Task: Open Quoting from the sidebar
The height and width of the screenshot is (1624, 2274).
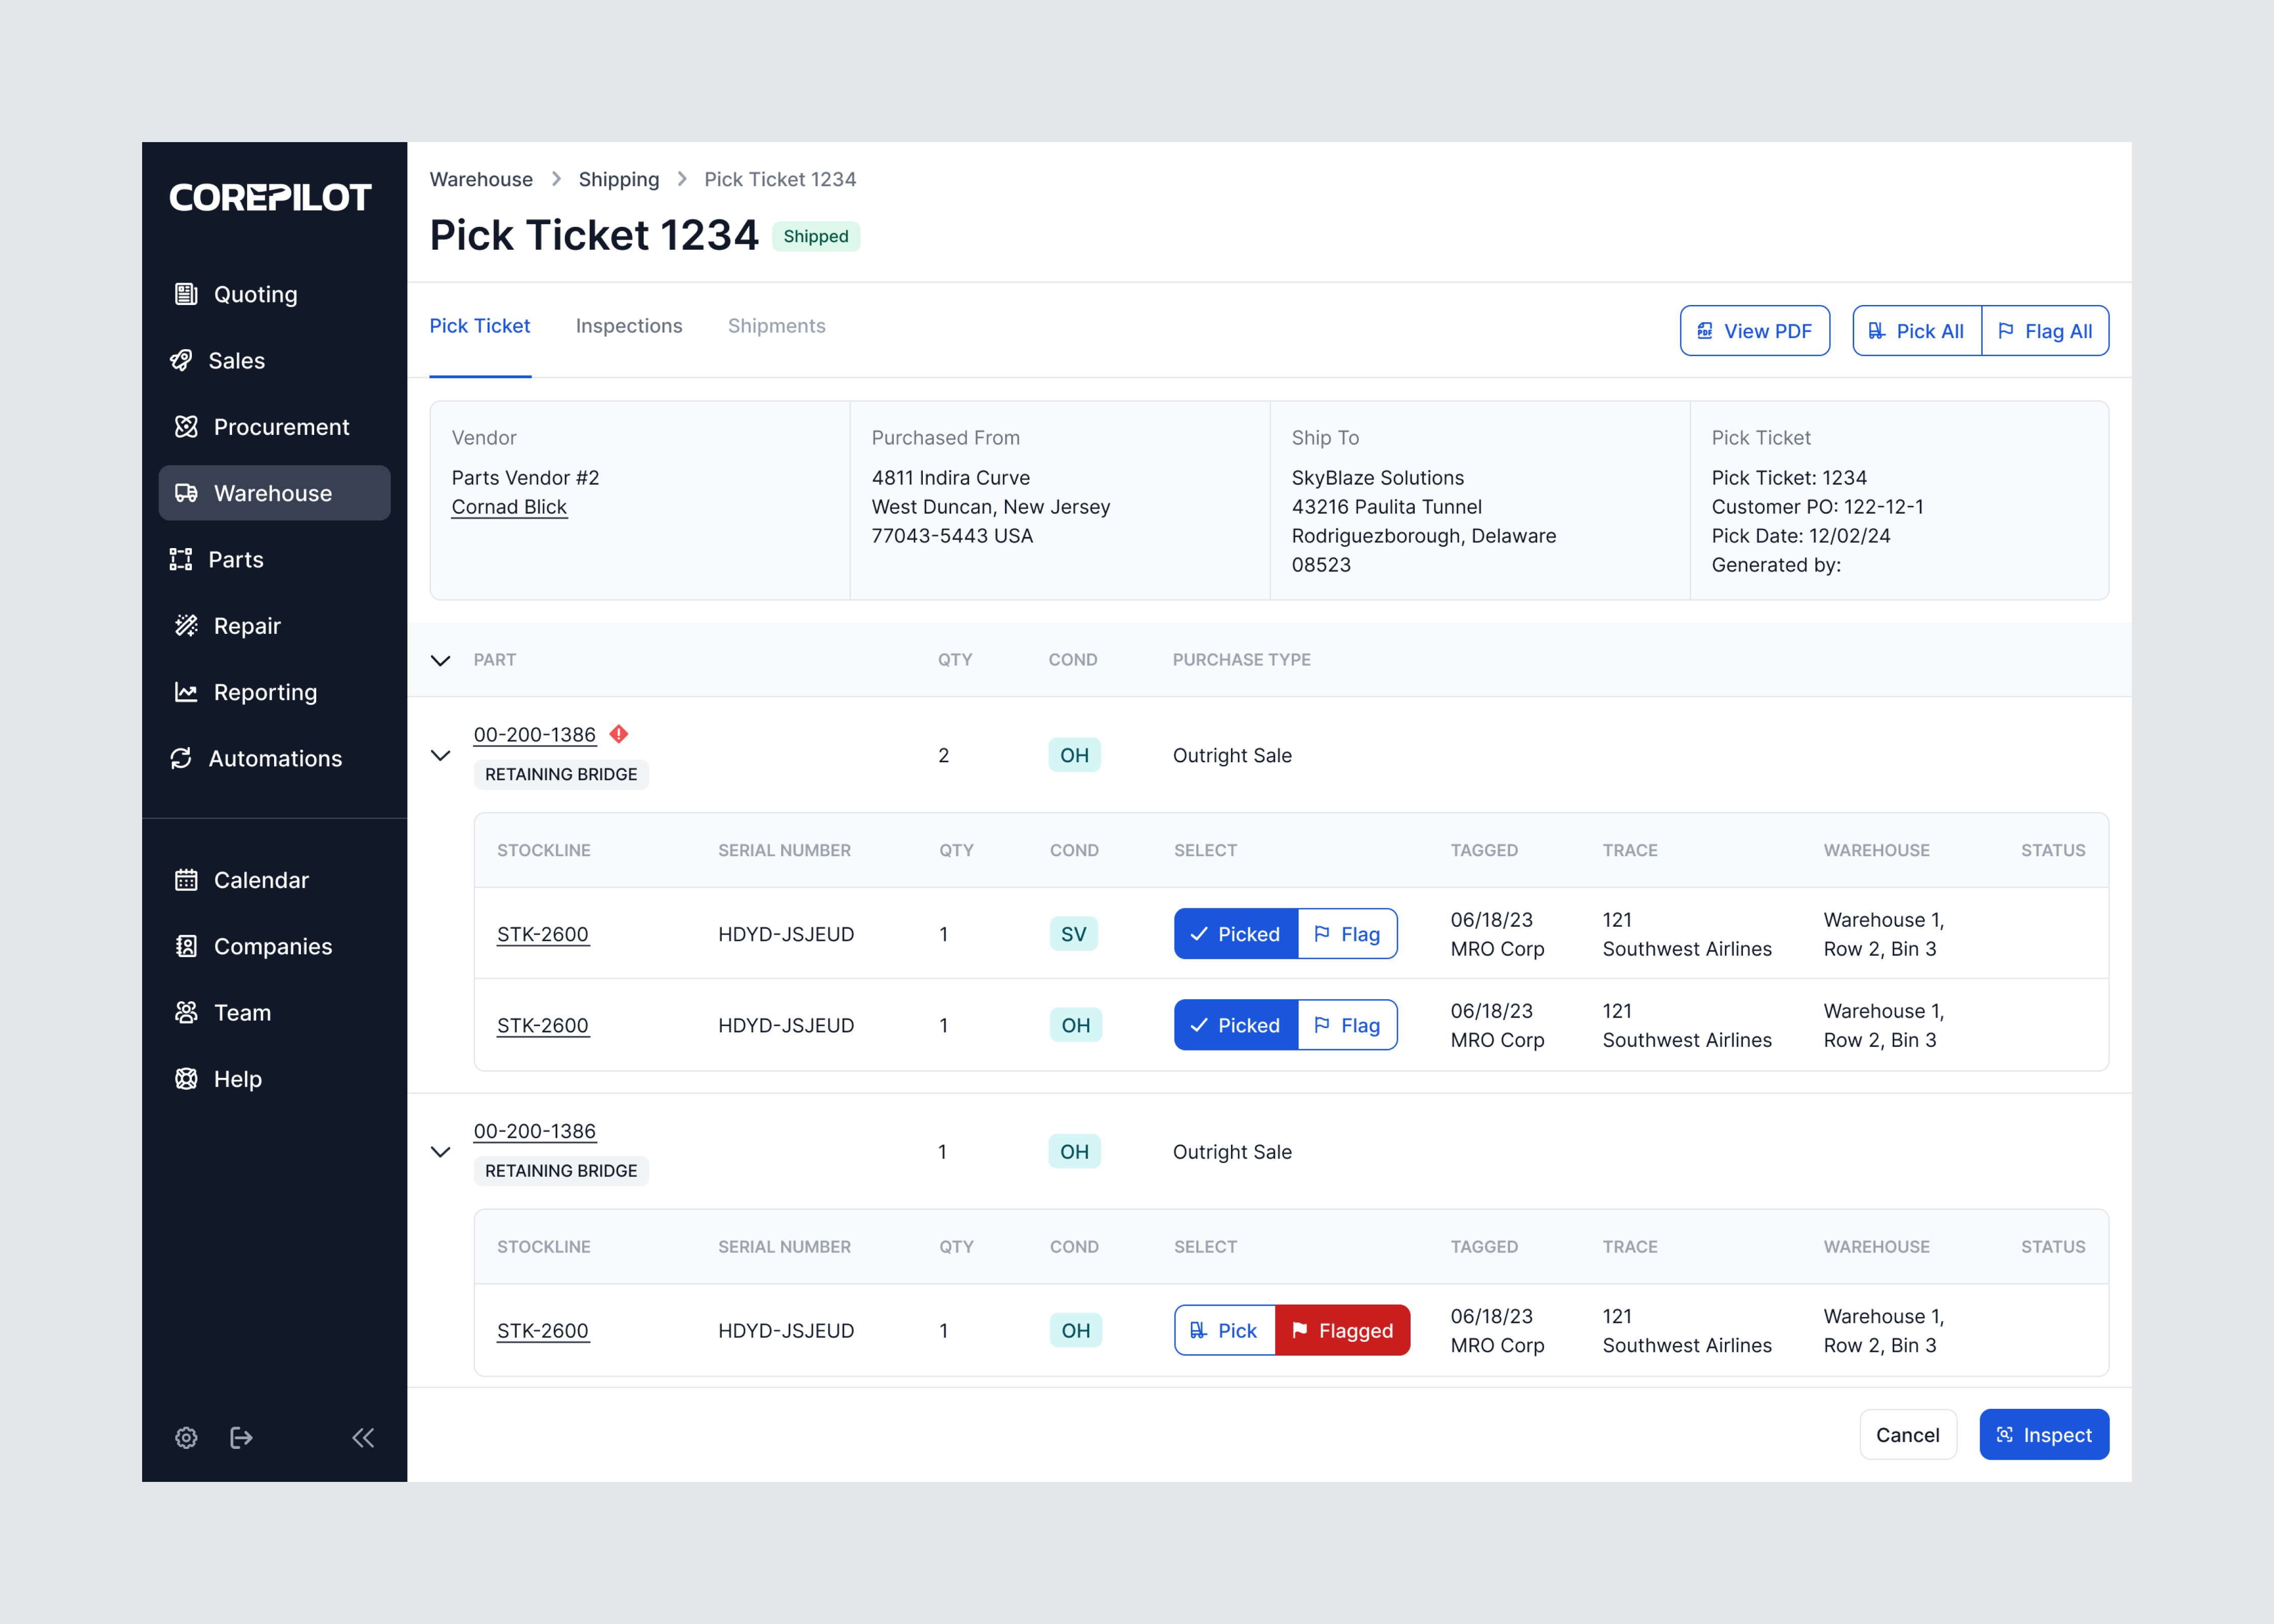Action: [x=255, y=294]
